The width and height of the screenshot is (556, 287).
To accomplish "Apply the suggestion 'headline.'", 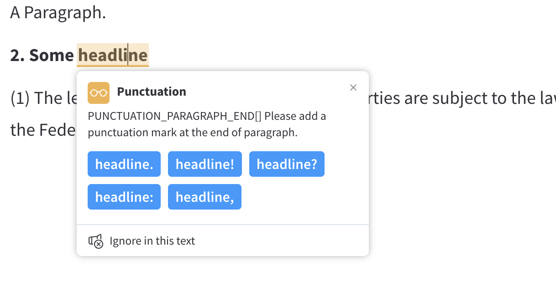I will (124, 164).
